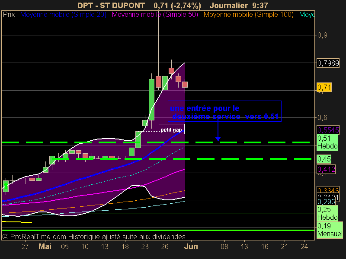Click the Prix legend label

(9, 15)
